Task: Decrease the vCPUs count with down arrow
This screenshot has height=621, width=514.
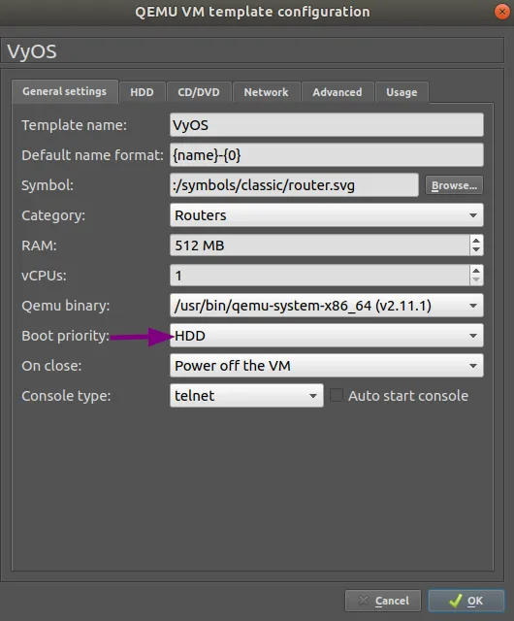Action: 476,280
